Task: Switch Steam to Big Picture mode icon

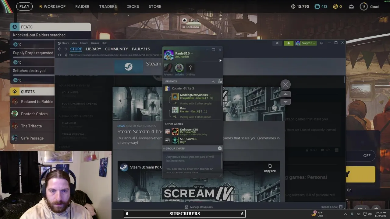Action: click(321, 43)
